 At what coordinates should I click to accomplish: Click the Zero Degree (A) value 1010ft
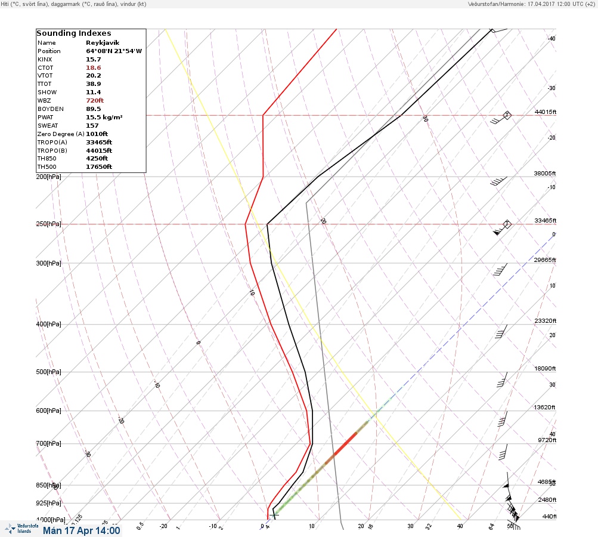coord(97,134)
